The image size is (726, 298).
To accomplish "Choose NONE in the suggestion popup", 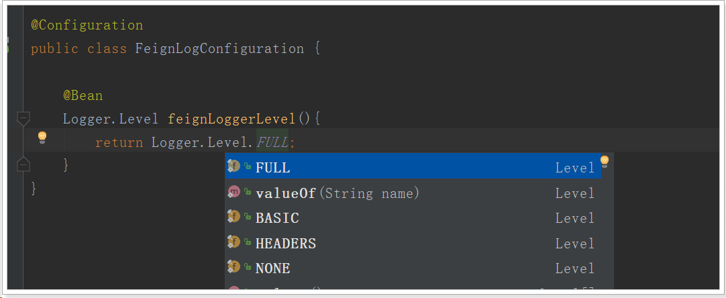I will coord(272,268).
